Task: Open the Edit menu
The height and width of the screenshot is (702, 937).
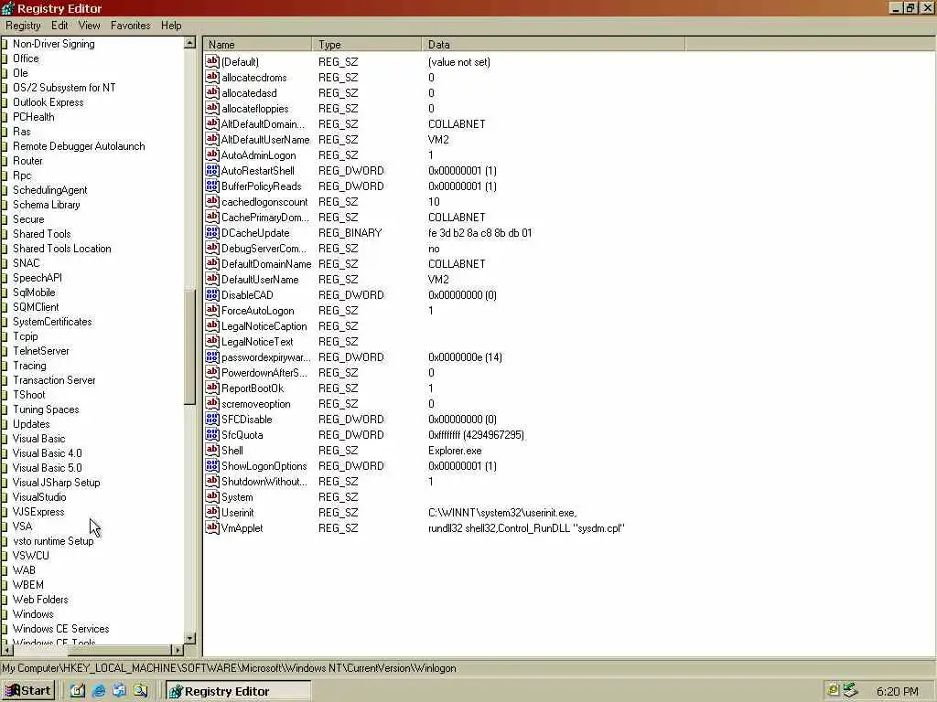Action: (59, 25)
